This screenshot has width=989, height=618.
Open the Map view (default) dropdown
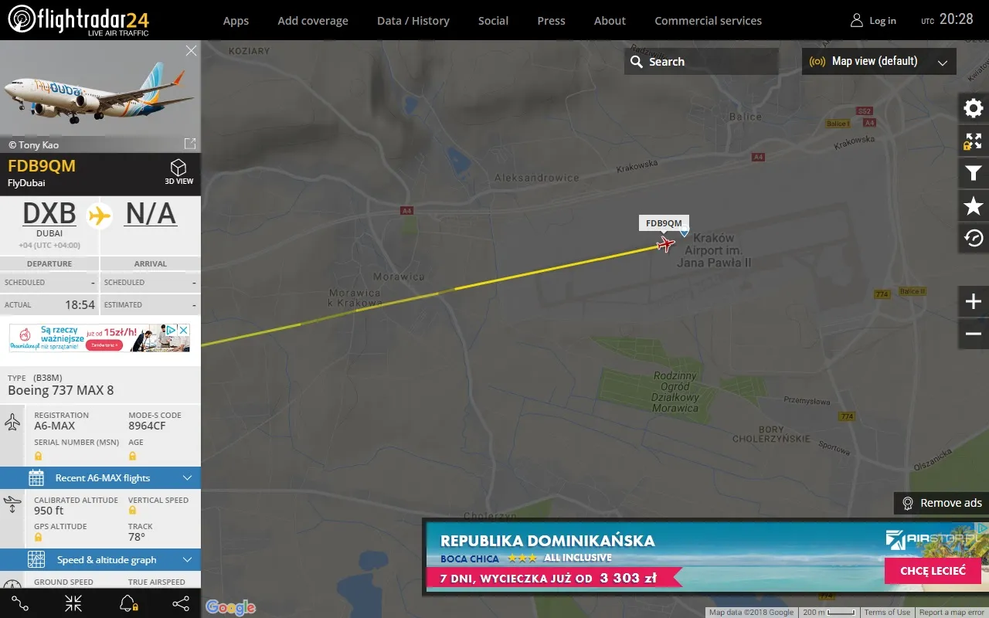[x=879, y=61]
